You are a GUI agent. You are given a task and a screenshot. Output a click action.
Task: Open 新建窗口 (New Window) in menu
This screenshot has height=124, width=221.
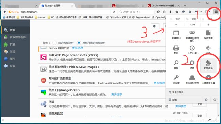coord(176,35)
